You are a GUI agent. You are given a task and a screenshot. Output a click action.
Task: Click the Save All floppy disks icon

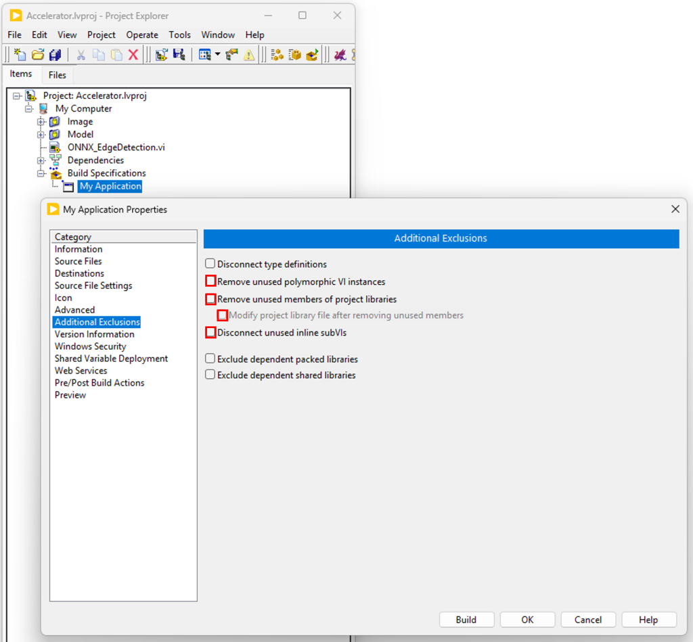(55, 55)
